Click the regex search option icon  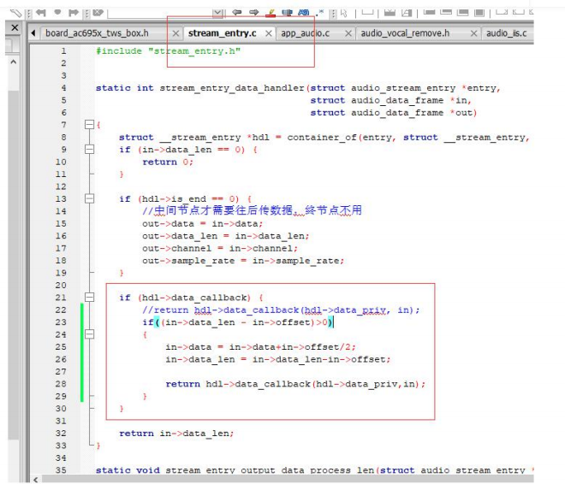[x=319, y=13]
